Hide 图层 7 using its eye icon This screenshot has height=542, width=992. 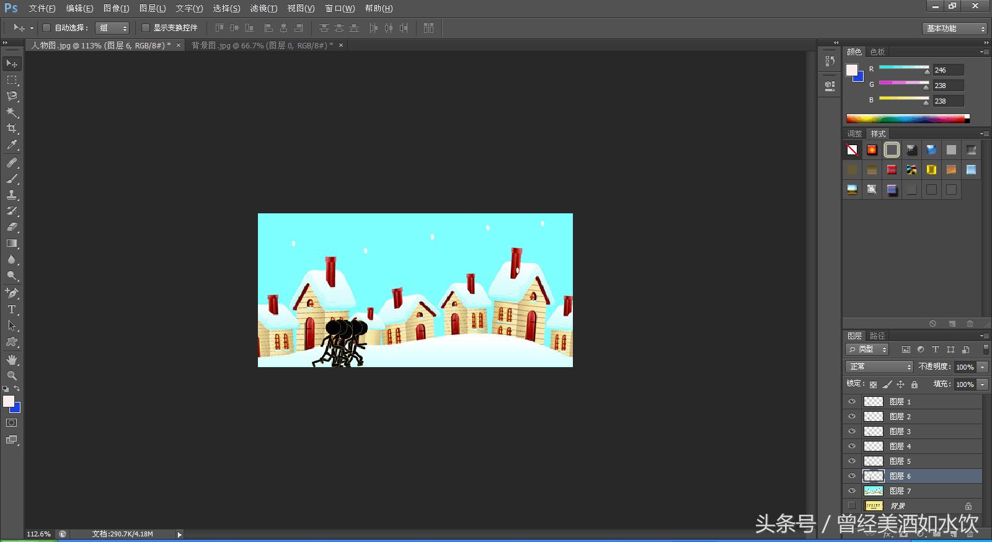[x=852, y=491]
